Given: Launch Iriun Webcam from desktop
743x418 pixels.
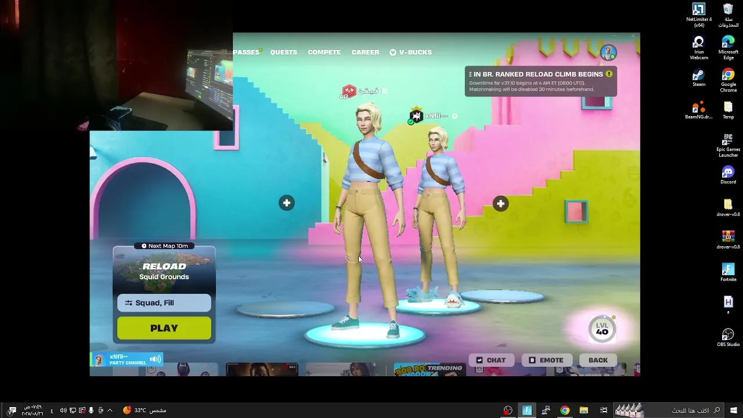Looking at the screenshot, I should click(699, 48).
